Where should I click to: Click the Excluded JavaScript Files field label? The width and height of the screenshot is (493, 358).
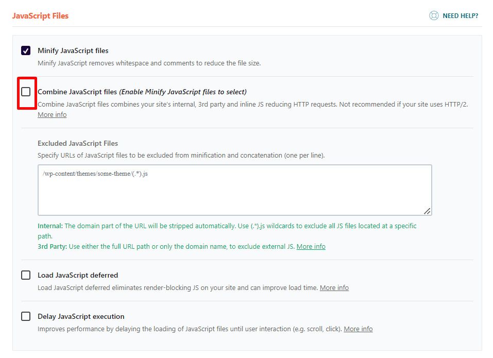pos(78,143)
